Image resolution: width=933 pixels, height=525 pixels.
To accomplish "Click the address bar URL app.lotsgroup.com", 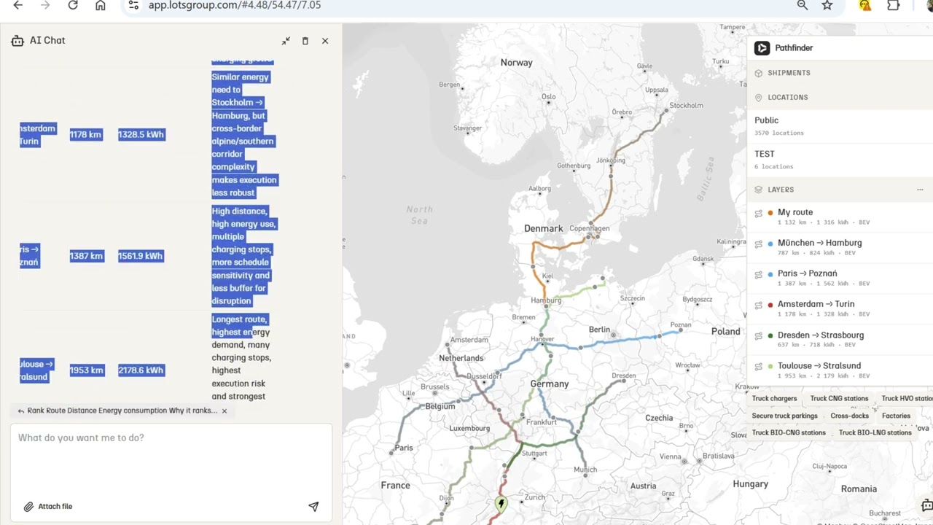I will tap(234, 5).
